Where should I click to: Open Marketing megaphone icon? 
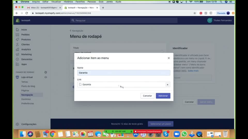17,54
